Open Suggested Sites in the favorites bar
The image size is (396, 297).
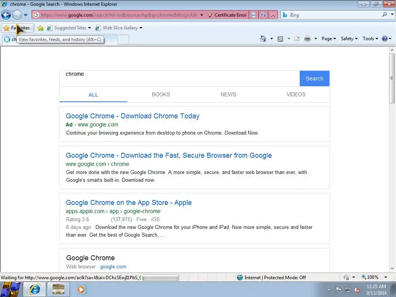tap(69, 28)
